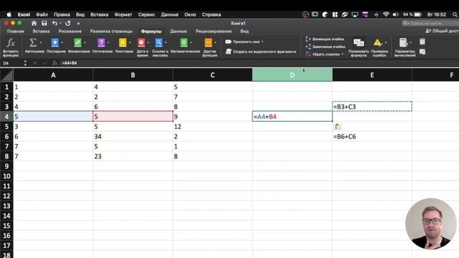Expand the Logical functions dropdown arrow
The image size is (459, 258).
108,43
